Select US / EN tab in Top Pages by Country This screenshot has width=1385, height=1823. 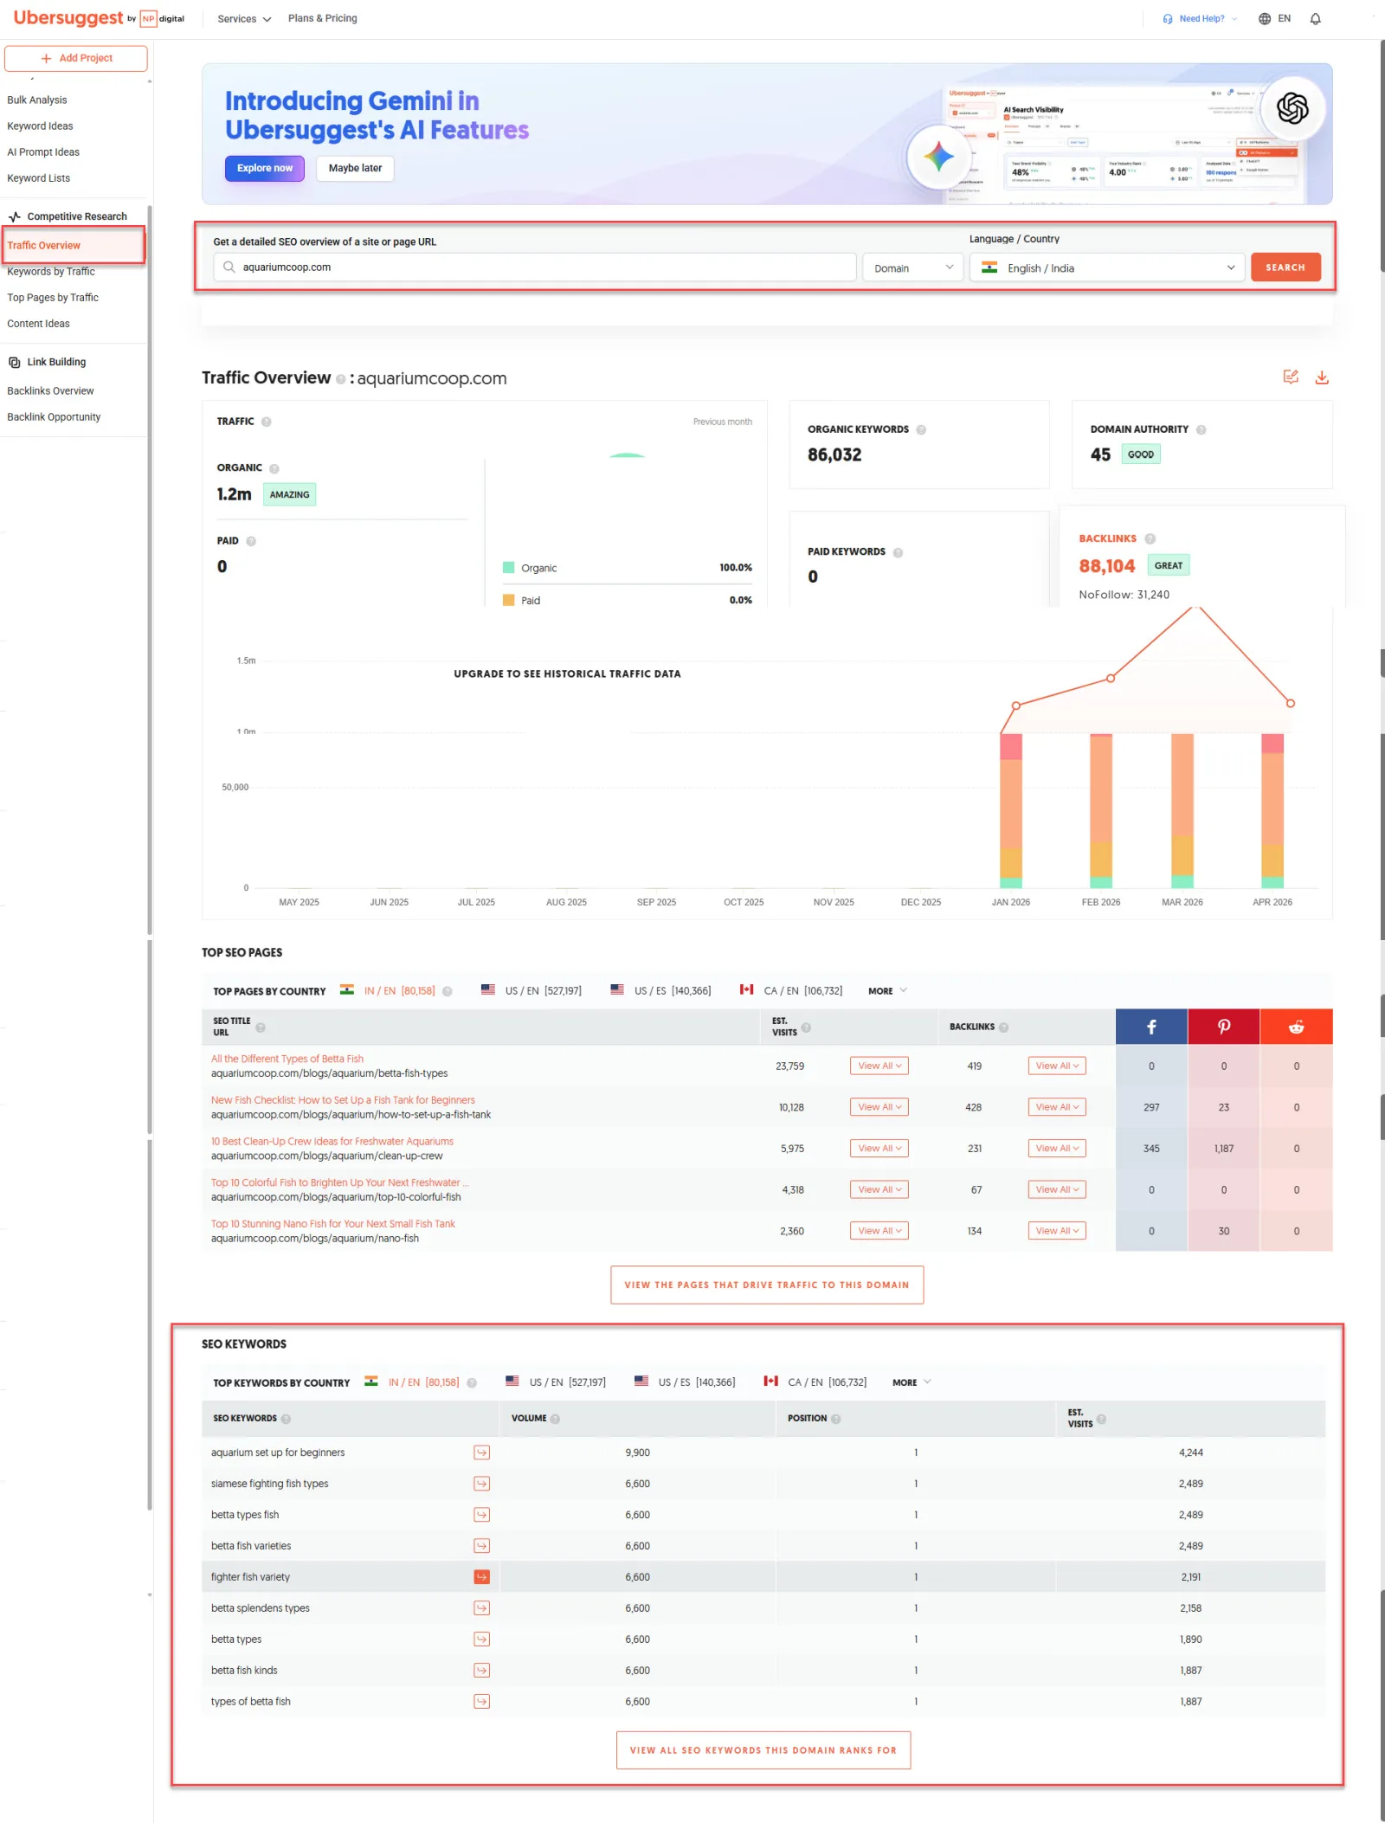point(531,991)
